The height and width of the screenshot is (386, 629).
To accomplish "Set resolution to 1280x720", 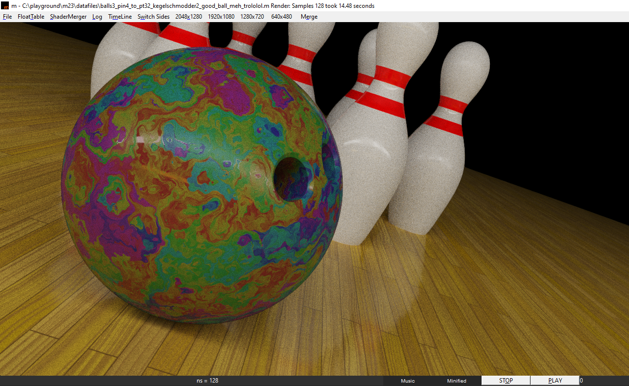I will pyautogui.click(x=252, y=17).
